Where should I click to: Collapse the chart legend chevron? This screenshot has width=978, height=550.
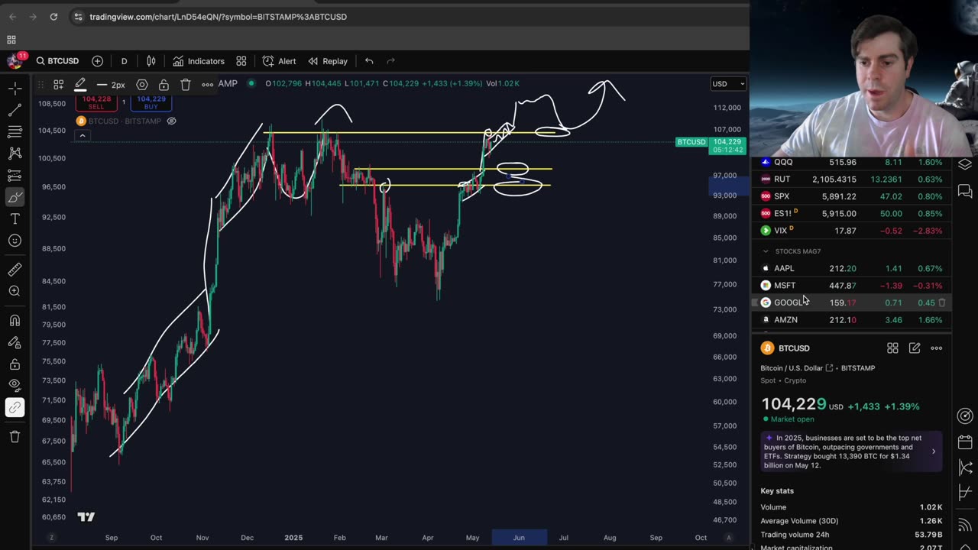coord(82,136)
